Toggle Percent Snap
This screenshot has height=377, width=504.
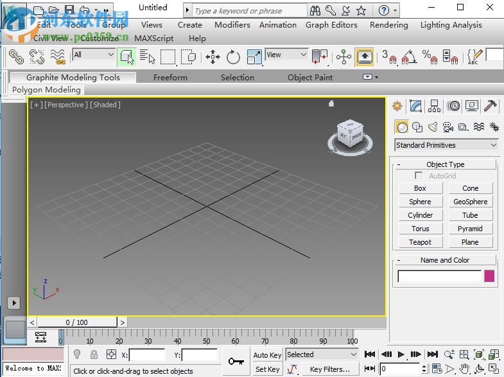point(430,57)
